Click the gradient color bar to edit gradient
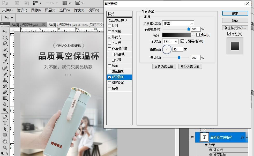254x156 pixels. pyautogui.click(x=177, y=35)
